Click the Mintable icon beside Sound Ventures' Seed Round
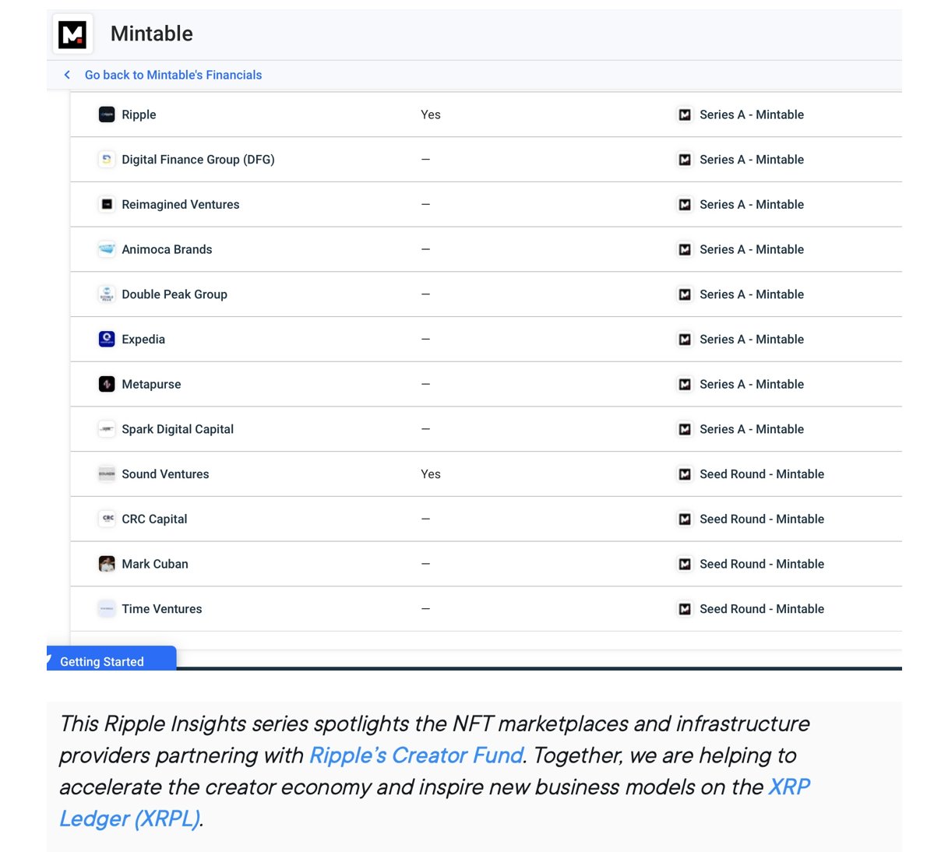Viewport: 927px width, 852px height. click(x=685, y=474)
